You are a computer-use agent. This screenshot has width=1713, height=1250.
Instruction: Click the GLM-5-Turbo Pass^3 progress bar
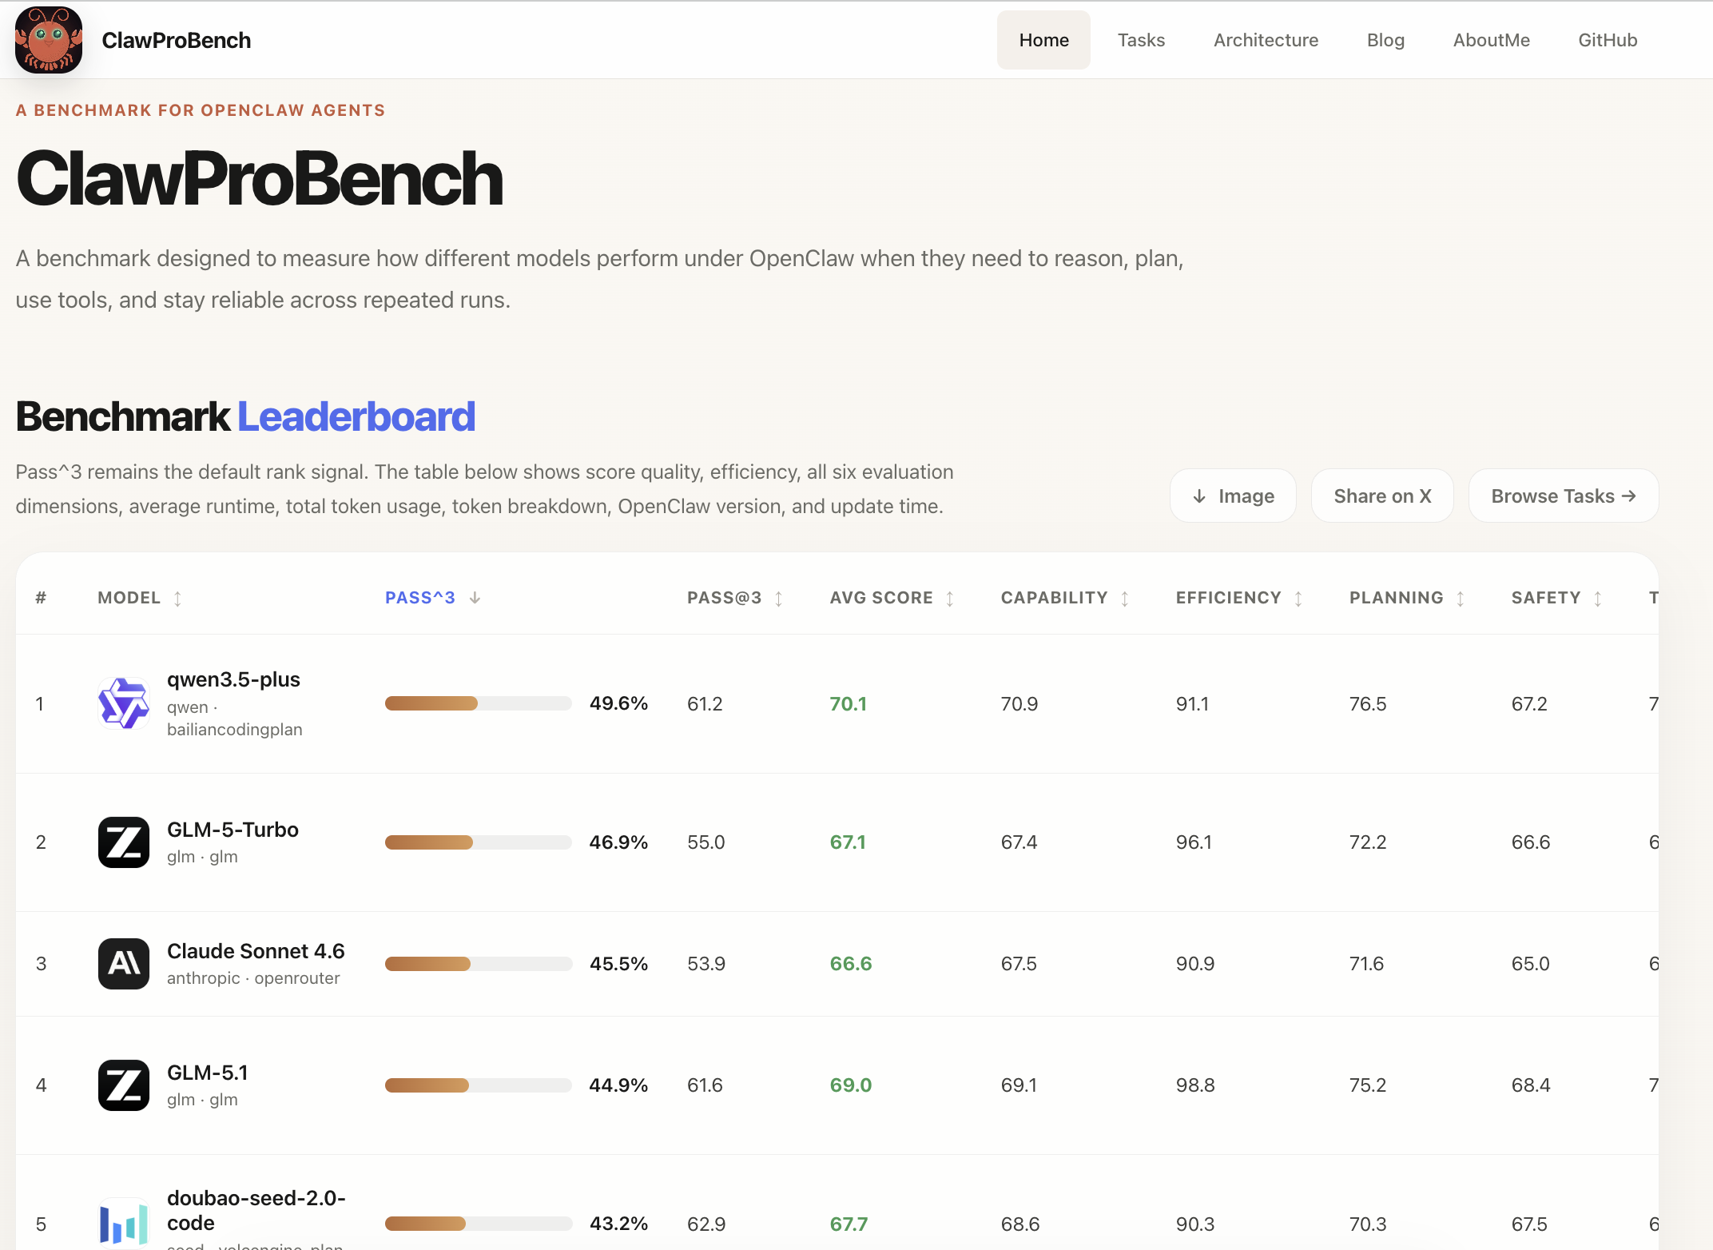click(x=479, y=842)
